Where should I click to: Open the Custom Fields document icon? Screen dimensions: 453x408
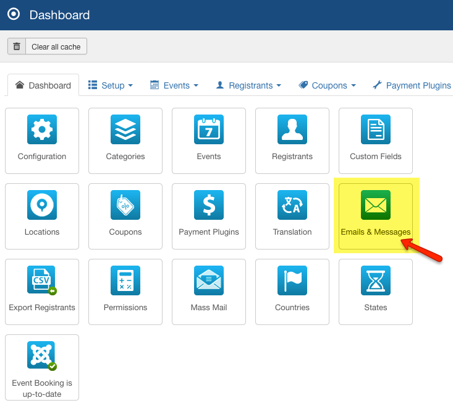click(x=376, y=129)
